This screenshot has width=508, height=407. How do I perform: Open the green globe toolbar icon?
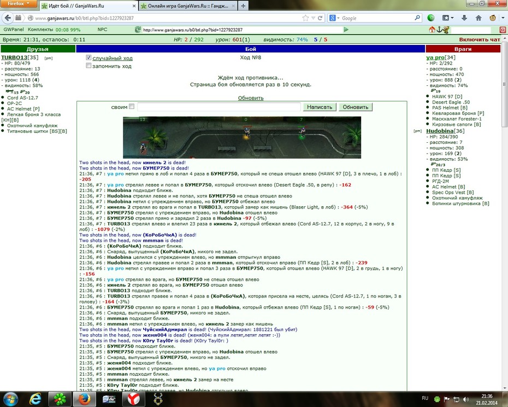pyautogui.click(x=431, y=18)
